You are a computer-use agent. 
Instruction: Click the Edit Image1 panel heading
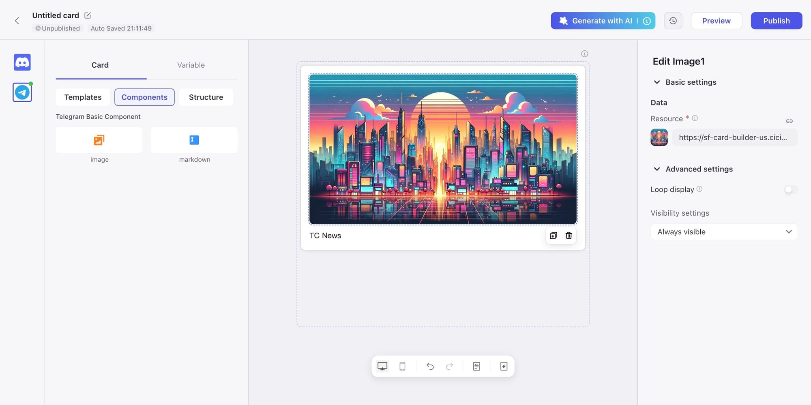pyautogui.click(x=679, y=61)
